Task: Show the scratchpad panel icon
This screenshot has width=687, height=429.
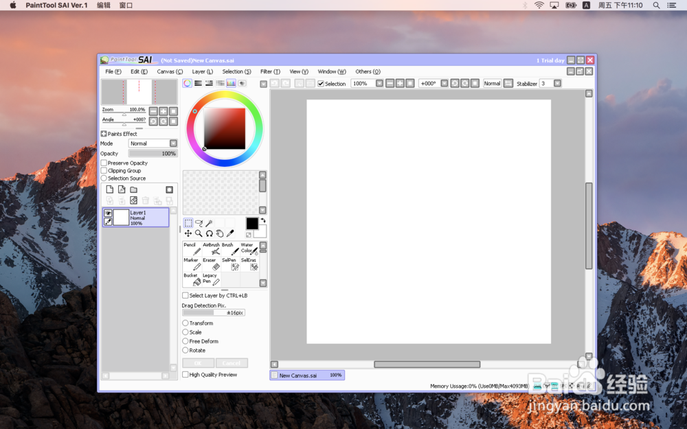Action: click(x=242, y=83)
